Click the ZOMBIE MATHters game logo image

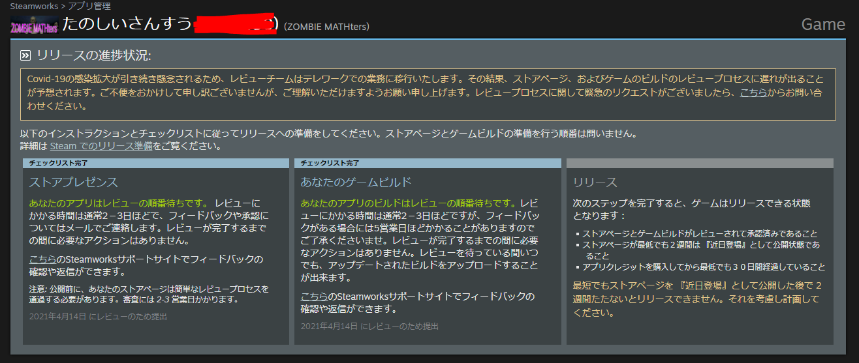point(34,25)
